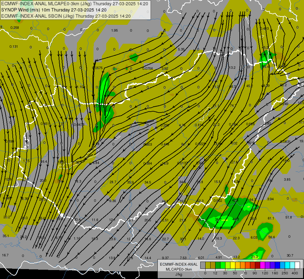Click map value 16.9

(x=165, y=163)
